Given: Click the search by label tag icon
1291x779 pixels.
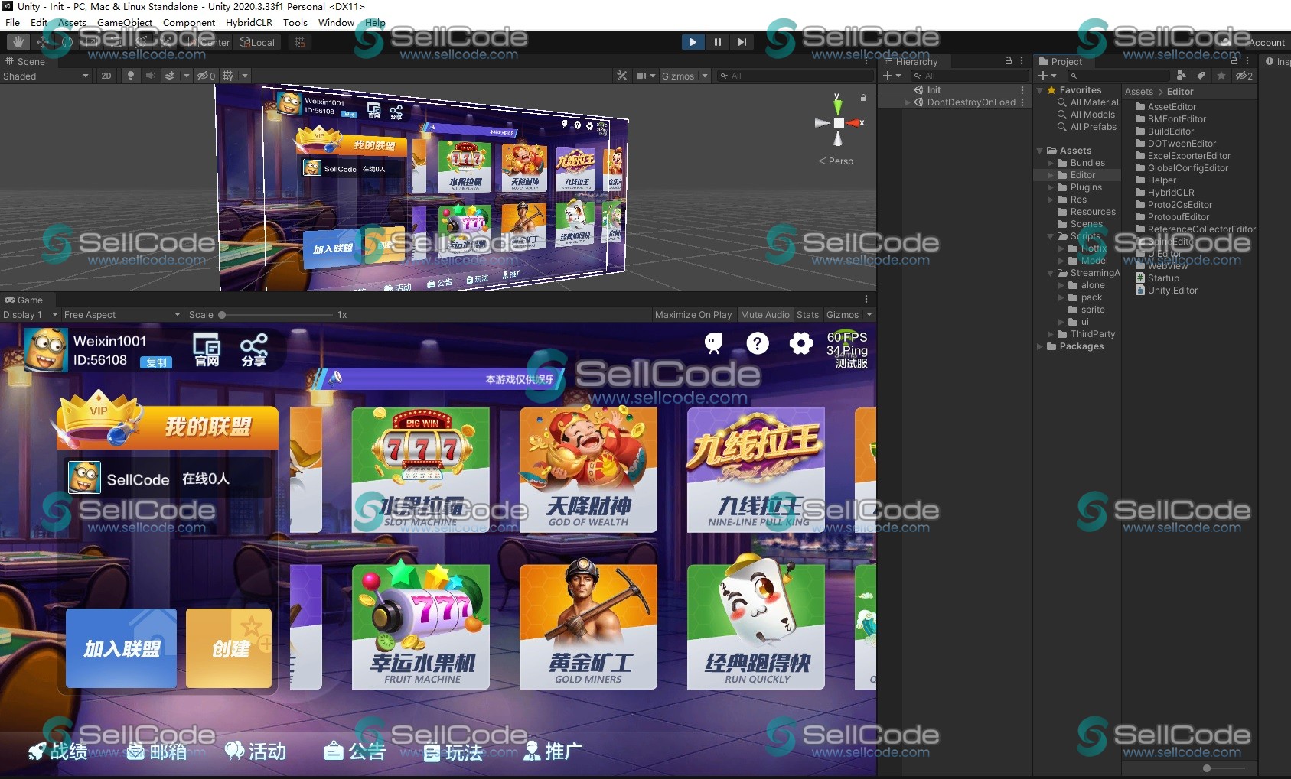Looking at the screenshot, I should pos(1201,76).
